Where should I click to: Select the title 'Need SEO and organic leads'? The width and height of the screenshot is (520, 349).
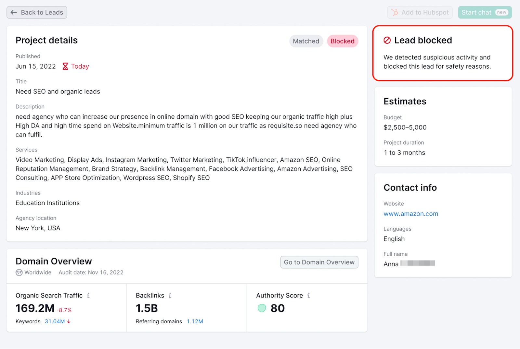[58, 91]
